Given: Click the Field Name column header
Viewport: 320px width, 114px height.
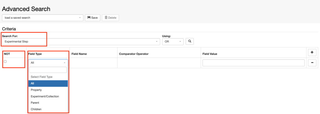Looking at the screenshot, I should tap(79, 54).
